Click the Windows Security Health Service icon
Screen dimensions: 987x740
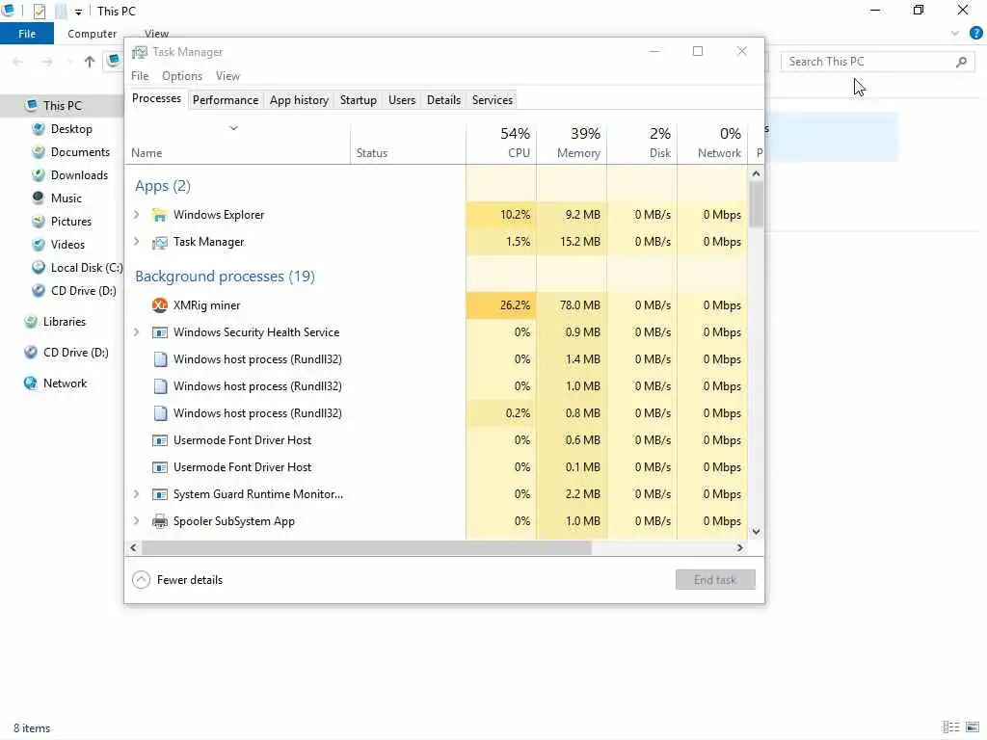160,332
